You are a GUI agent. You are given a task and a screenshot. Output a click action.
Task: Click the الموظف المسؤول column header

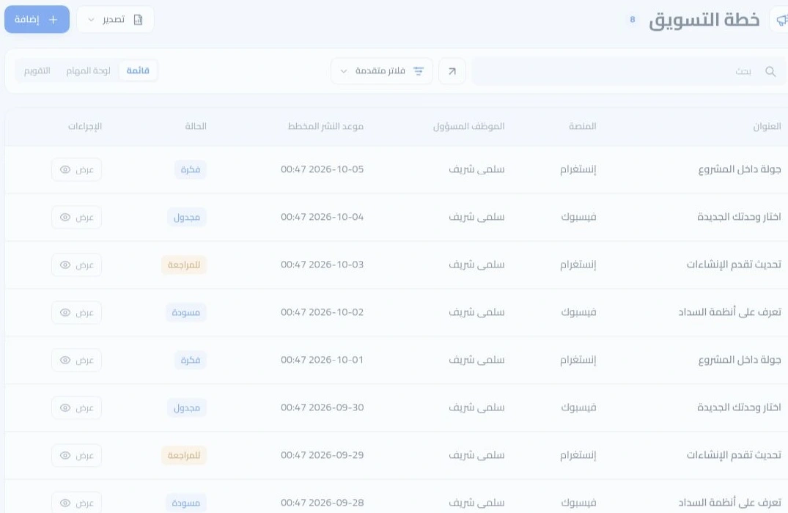click(x=469, y=126)
